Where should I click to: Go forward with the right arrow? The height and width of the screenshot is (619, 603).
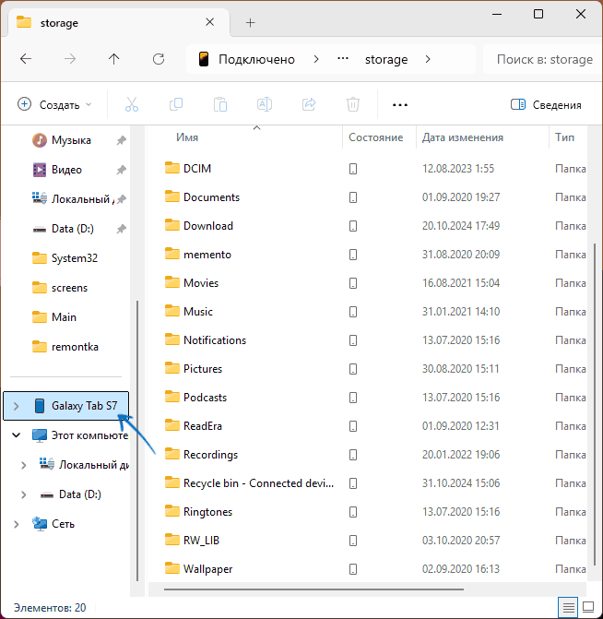coord(70,59)
